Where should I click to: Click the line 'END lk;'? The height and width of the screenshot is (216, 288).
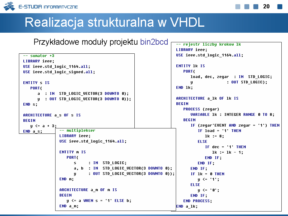click(184, 88)
